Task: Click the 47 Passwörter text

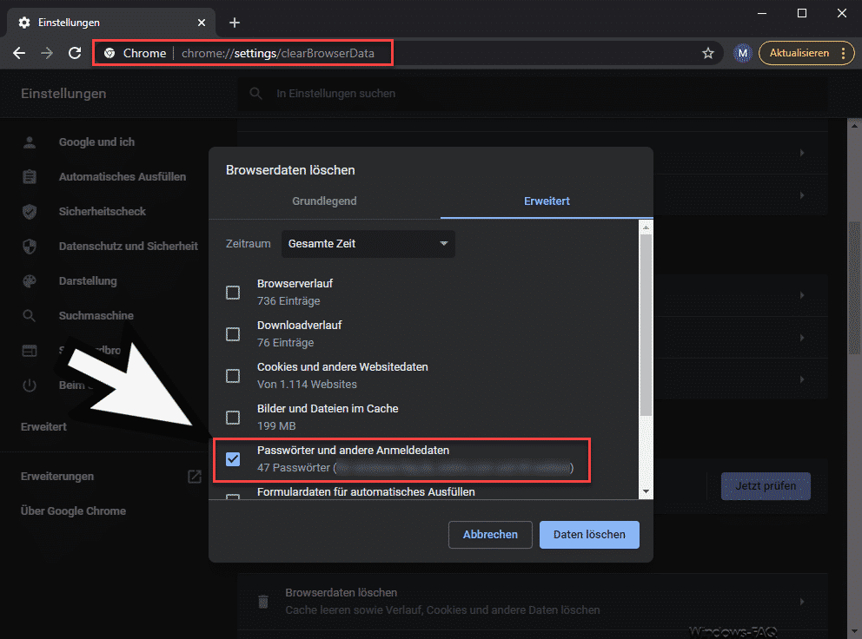Action: point(294,468)
